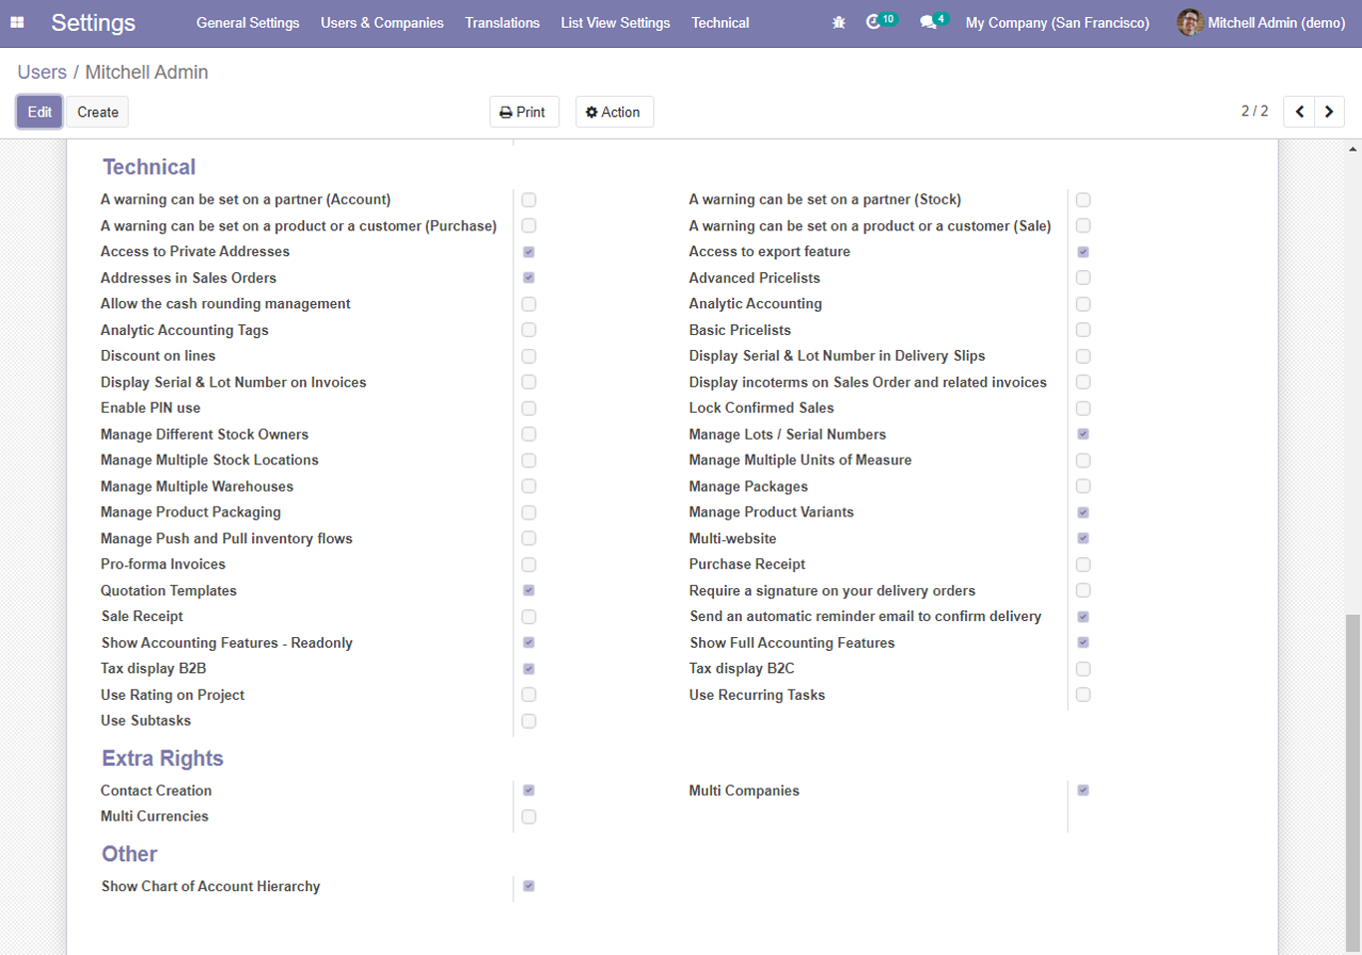Go to the next record arrow
The image size is (1362, 955).
(x=1329, y=112)
